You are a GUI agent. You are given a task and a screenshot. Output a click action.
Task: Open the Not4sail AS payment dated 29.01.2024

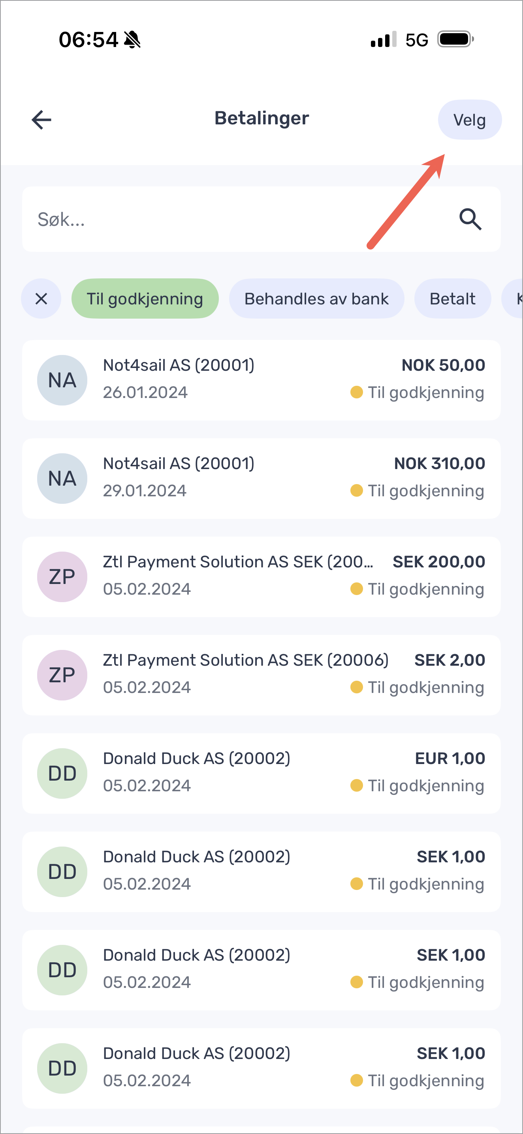point(261,479)
